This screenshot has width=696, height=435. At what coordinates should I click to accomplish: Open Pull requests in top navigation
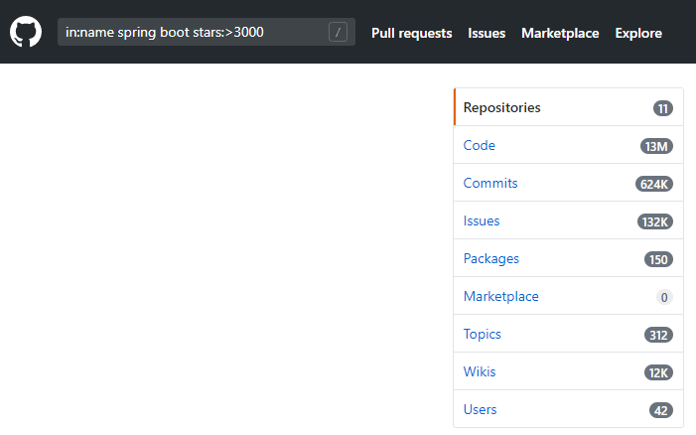pos(411,33)
